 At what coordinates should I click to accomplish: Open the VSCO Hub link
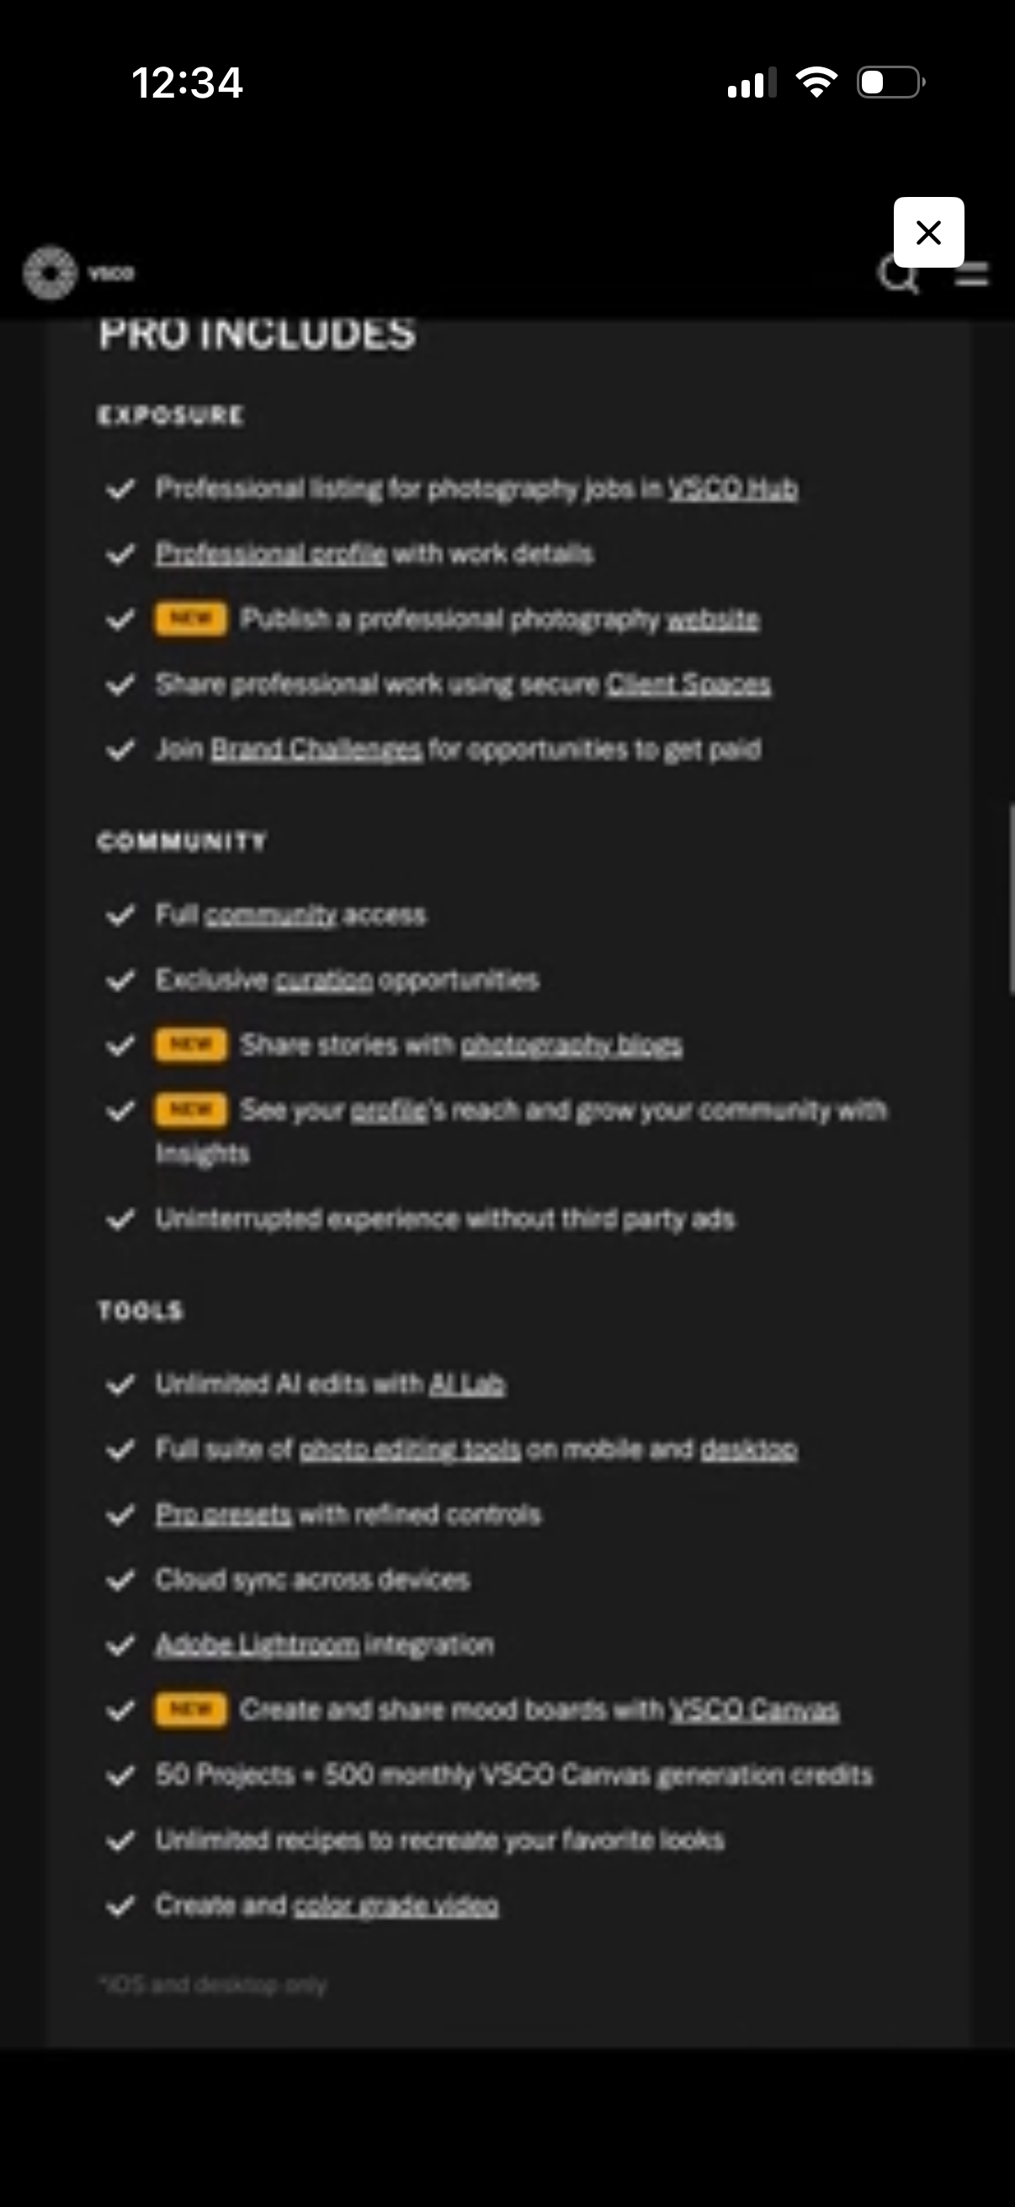pyautogui.click(x=732, y=488)
